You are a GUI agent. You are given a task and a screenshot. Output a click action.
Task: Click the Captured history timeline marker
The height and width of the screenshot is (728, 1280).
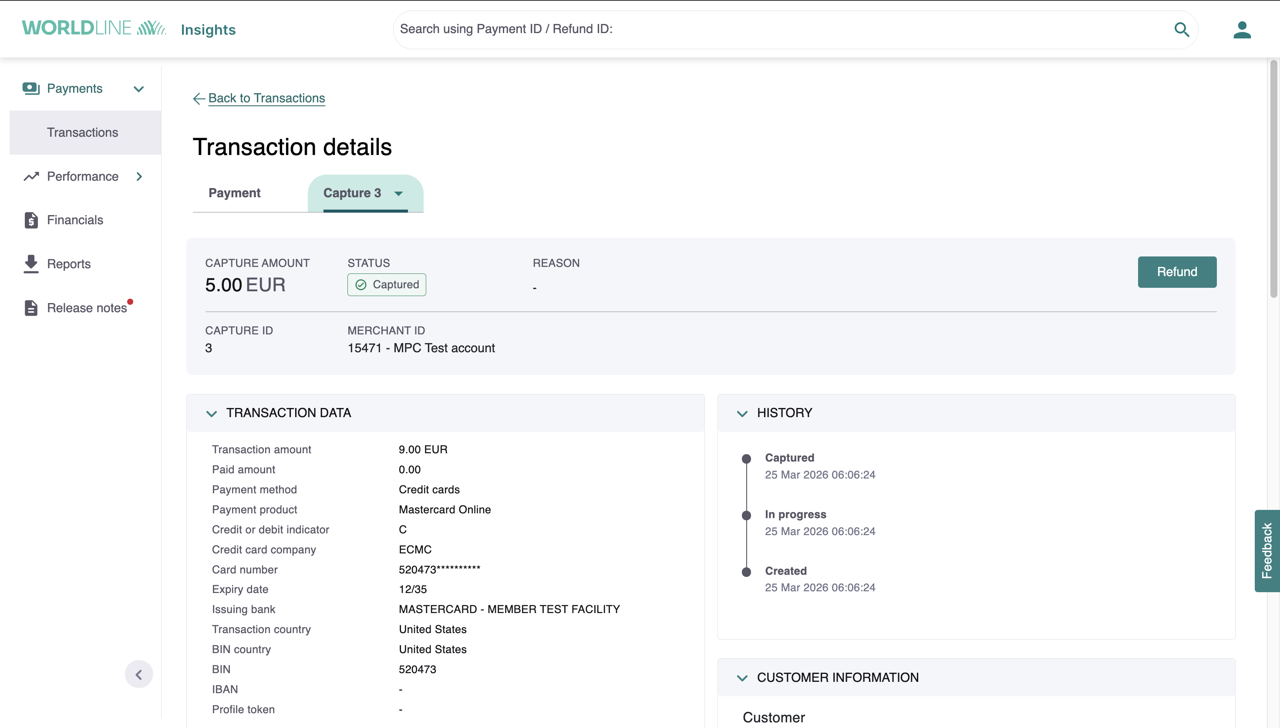coord(746,458)
